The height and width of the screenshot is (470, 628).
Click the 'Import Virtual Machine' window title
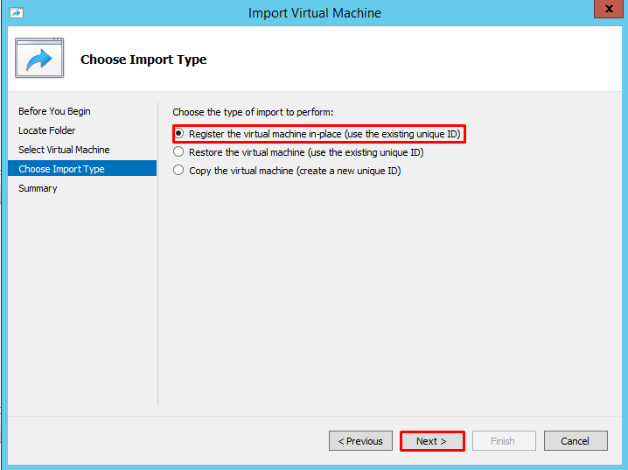tap(314, 13)
